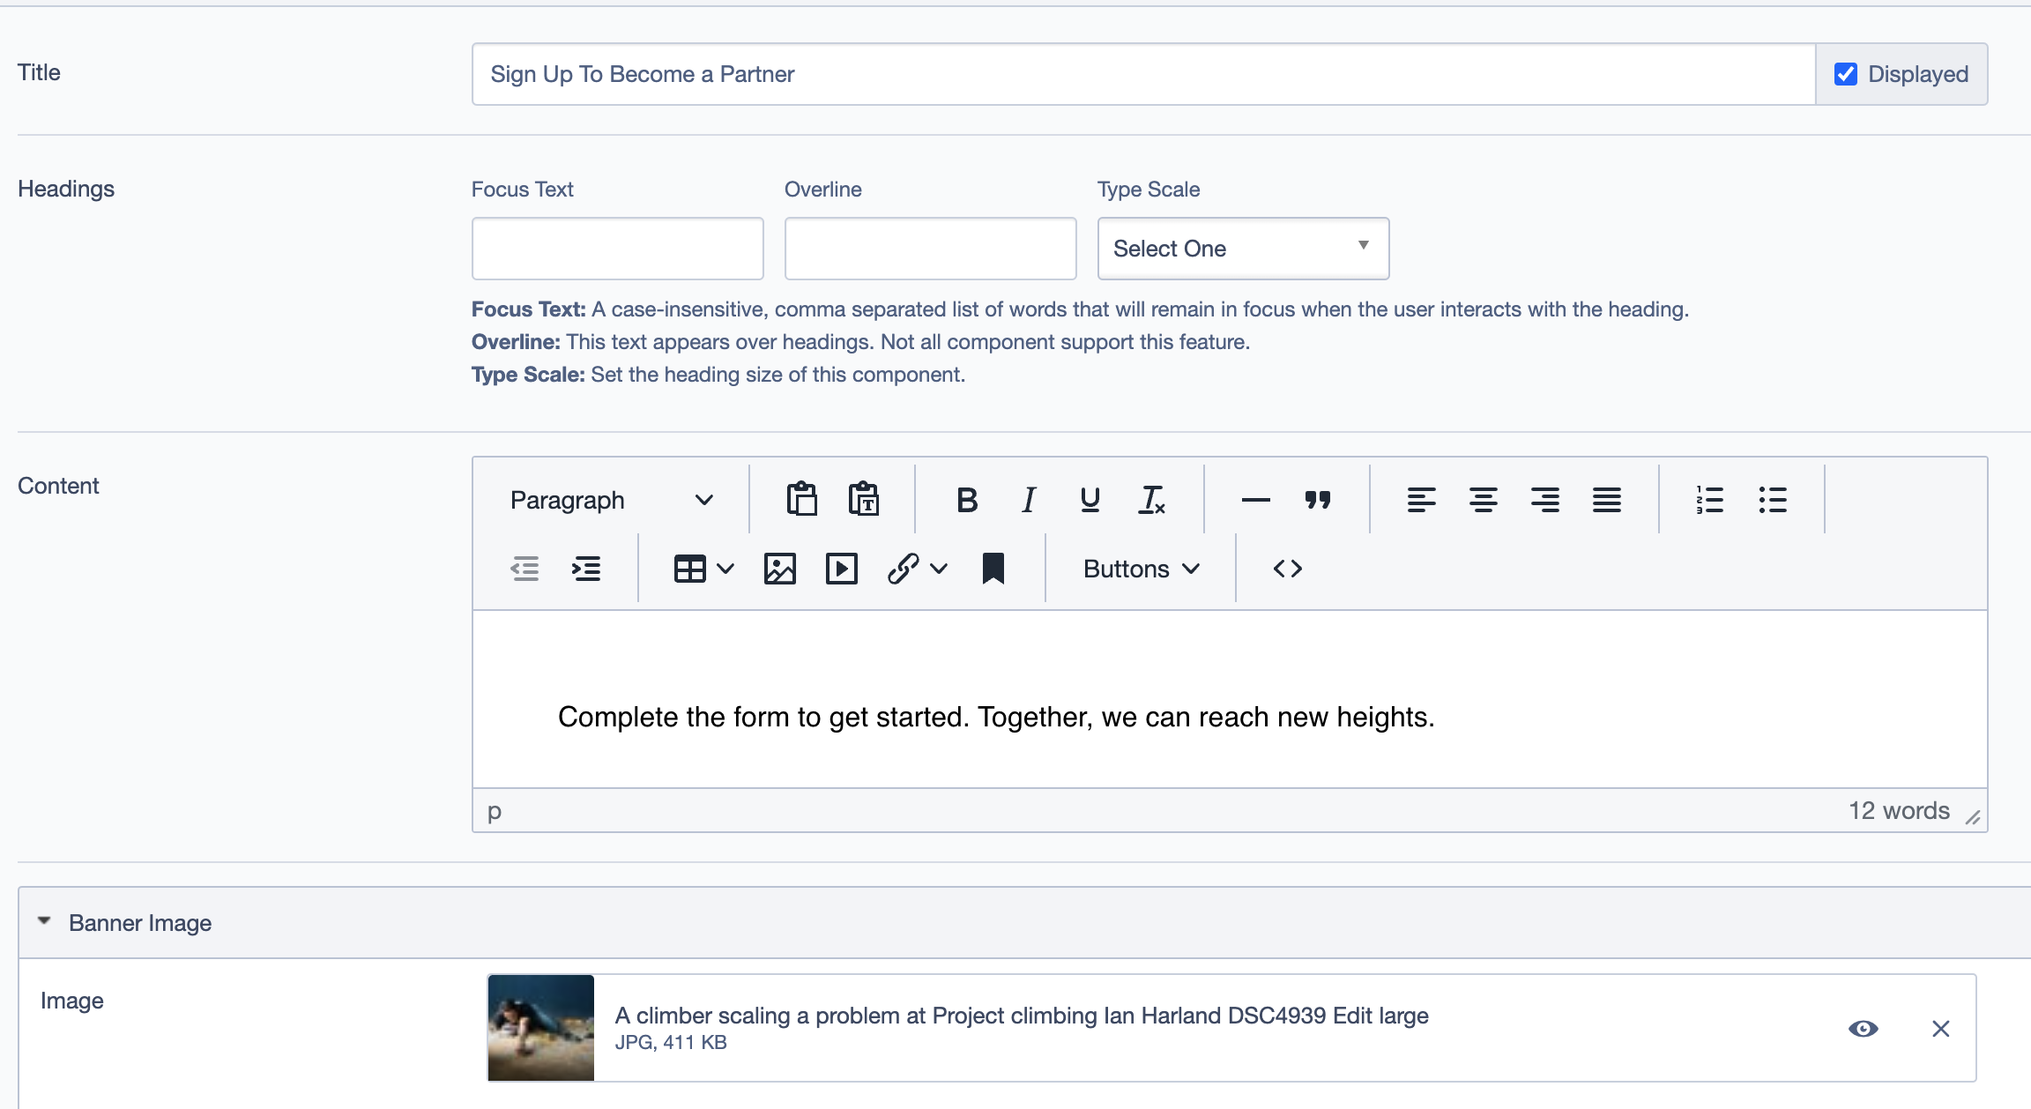2031x1109 pixels.
Task: Open the Buttons menu
Action: click(x=1141, y=569)
